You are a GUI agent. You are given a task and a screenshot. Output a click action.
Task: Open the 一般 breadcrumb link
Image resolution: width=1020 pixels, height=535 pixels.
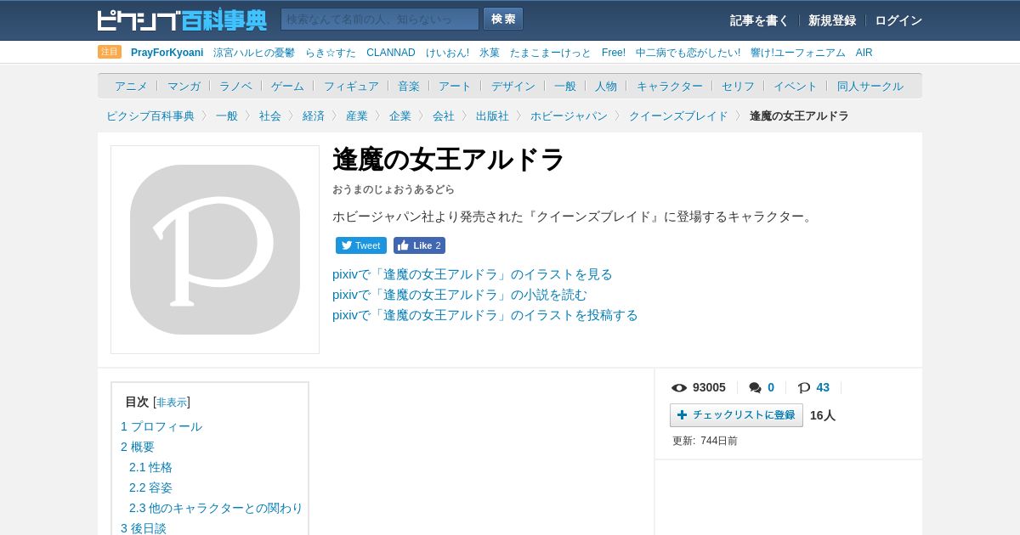pos(227,115)
